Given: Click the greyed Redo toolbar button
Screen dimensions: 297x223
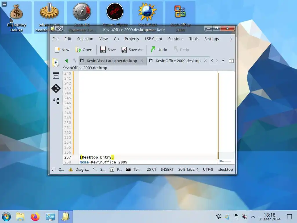Looking at the screenshot, I should pos(182,50).
